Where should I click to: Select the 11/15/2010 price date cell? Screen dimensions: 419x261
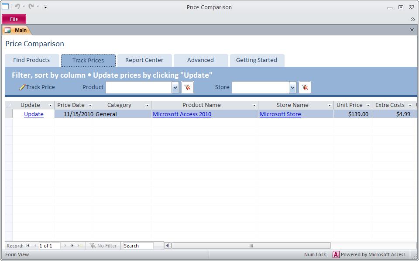(74, 114)
